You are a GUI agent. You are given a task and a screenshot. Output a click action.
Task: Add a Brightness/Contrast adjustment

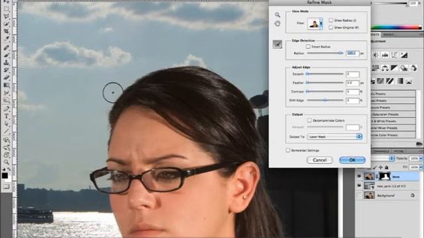pyautogui.click(x=376, y=56)
